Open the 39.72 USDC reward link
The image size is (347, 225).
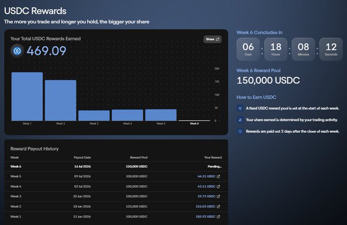pyautogui.click(x=206, y=196)
